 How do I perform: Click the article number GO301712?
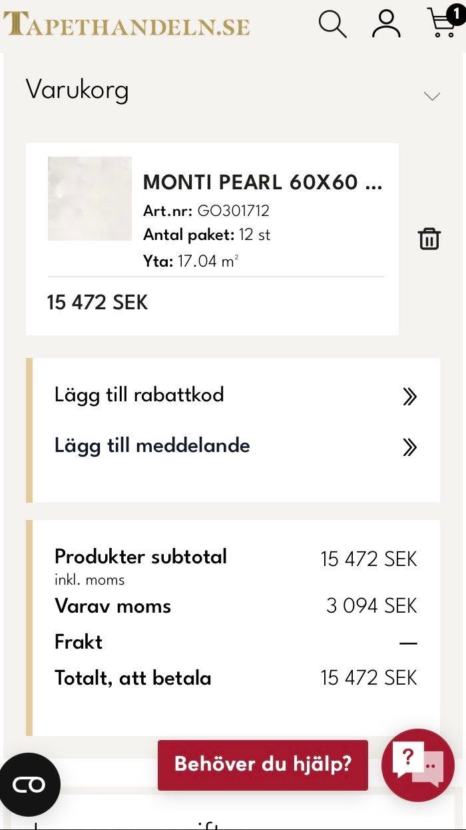tap(233, 211)
